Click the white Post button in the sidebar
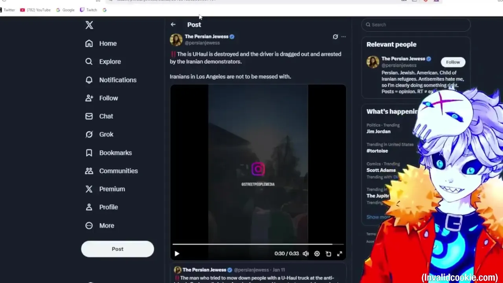The height and width of the screenshot is (283, 503). pos(117,249)
